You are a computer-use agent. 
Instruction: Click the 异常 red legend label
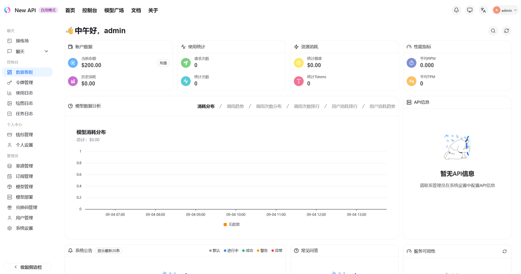(278, 251)
